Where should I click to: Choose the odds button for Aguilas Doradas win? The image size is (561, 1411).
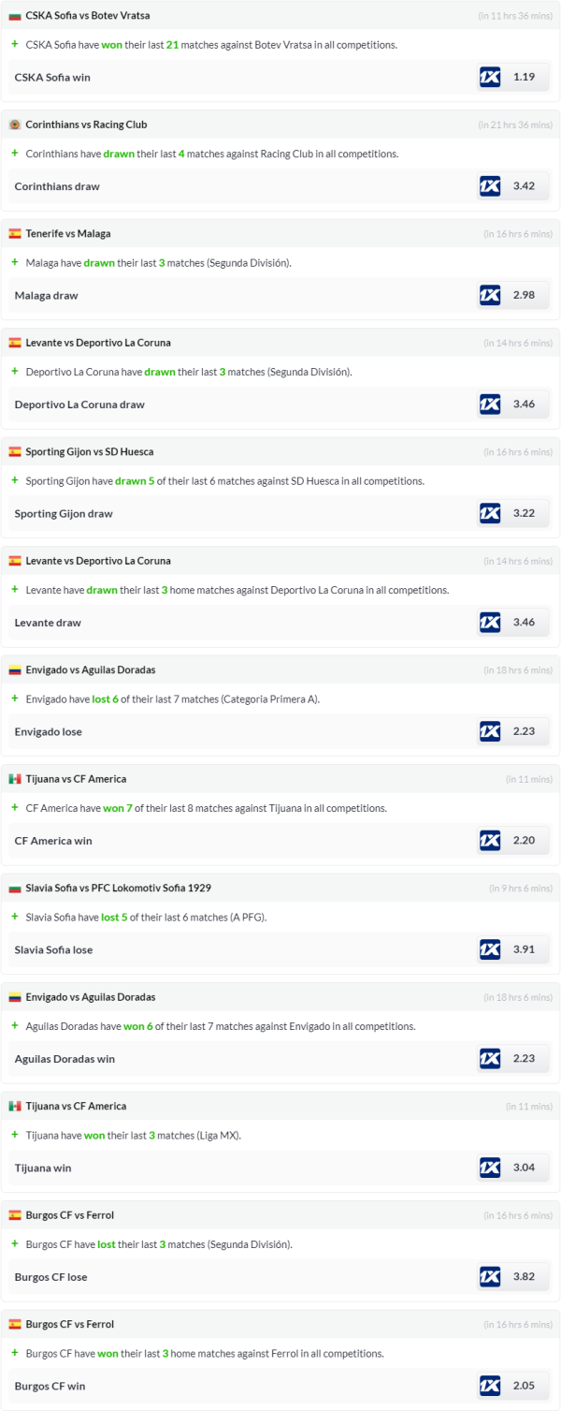[524, 1059]
